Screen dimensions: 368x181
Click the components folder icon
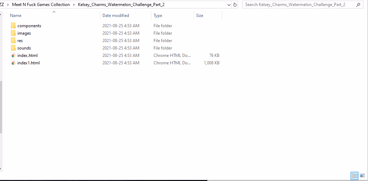pos(13,26)
